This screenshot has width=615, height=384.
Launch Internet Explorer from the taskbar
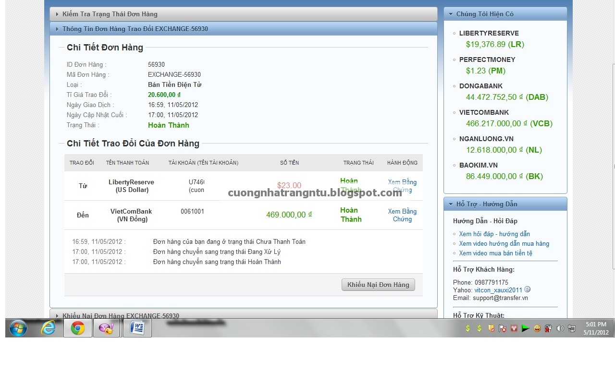click(48, 328)
